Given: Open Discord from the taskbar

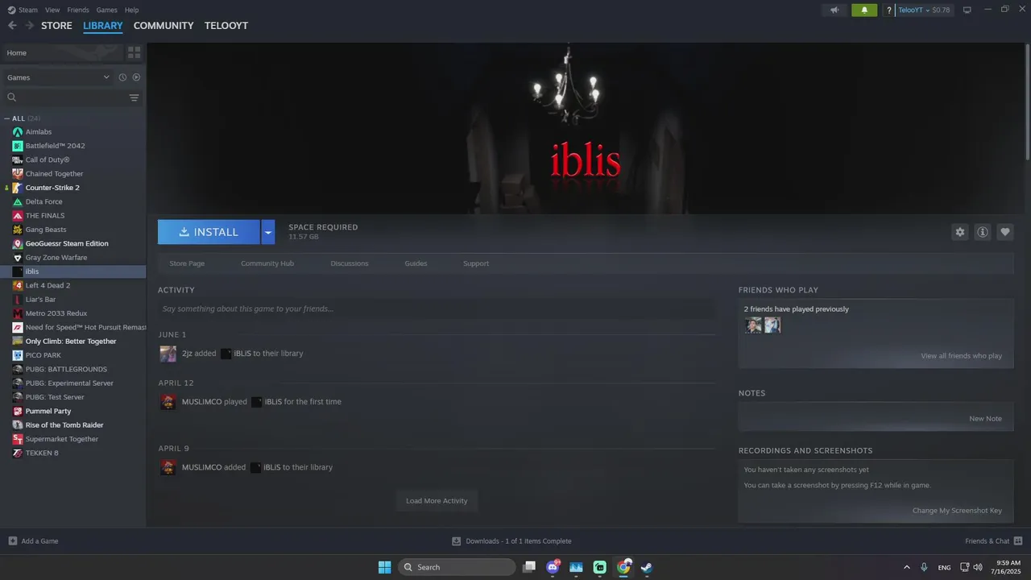Looking at the screenshot, I should click(553, 567).
